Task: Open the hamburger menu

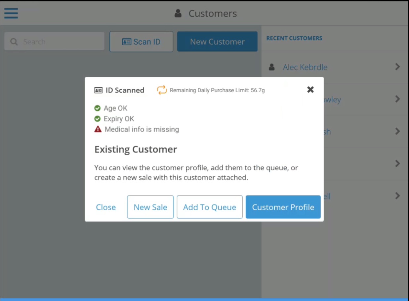Action: pyautogui.click(x=11, y=13)
